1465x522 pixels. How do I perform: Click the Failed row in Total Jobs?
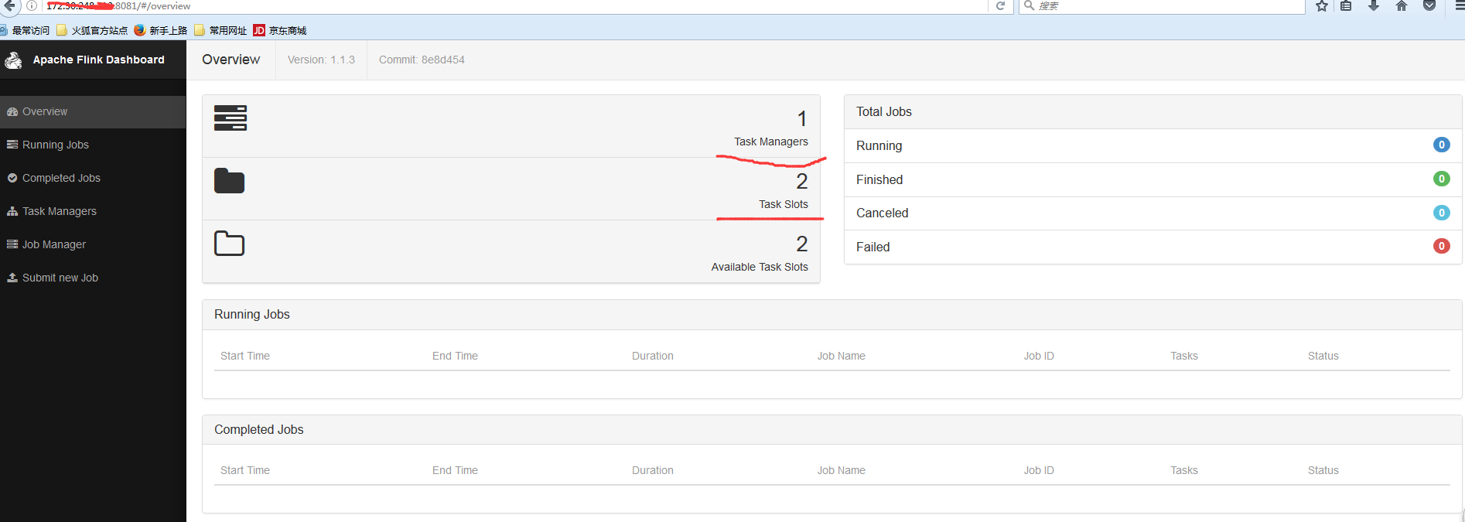click(x=1153, y=247)
